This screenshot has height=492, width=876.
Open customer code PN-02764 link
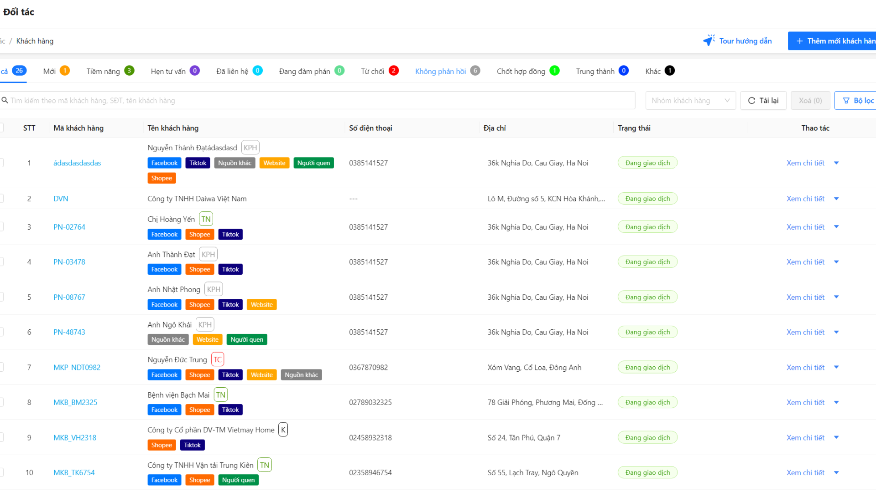[x=69, y=227]
